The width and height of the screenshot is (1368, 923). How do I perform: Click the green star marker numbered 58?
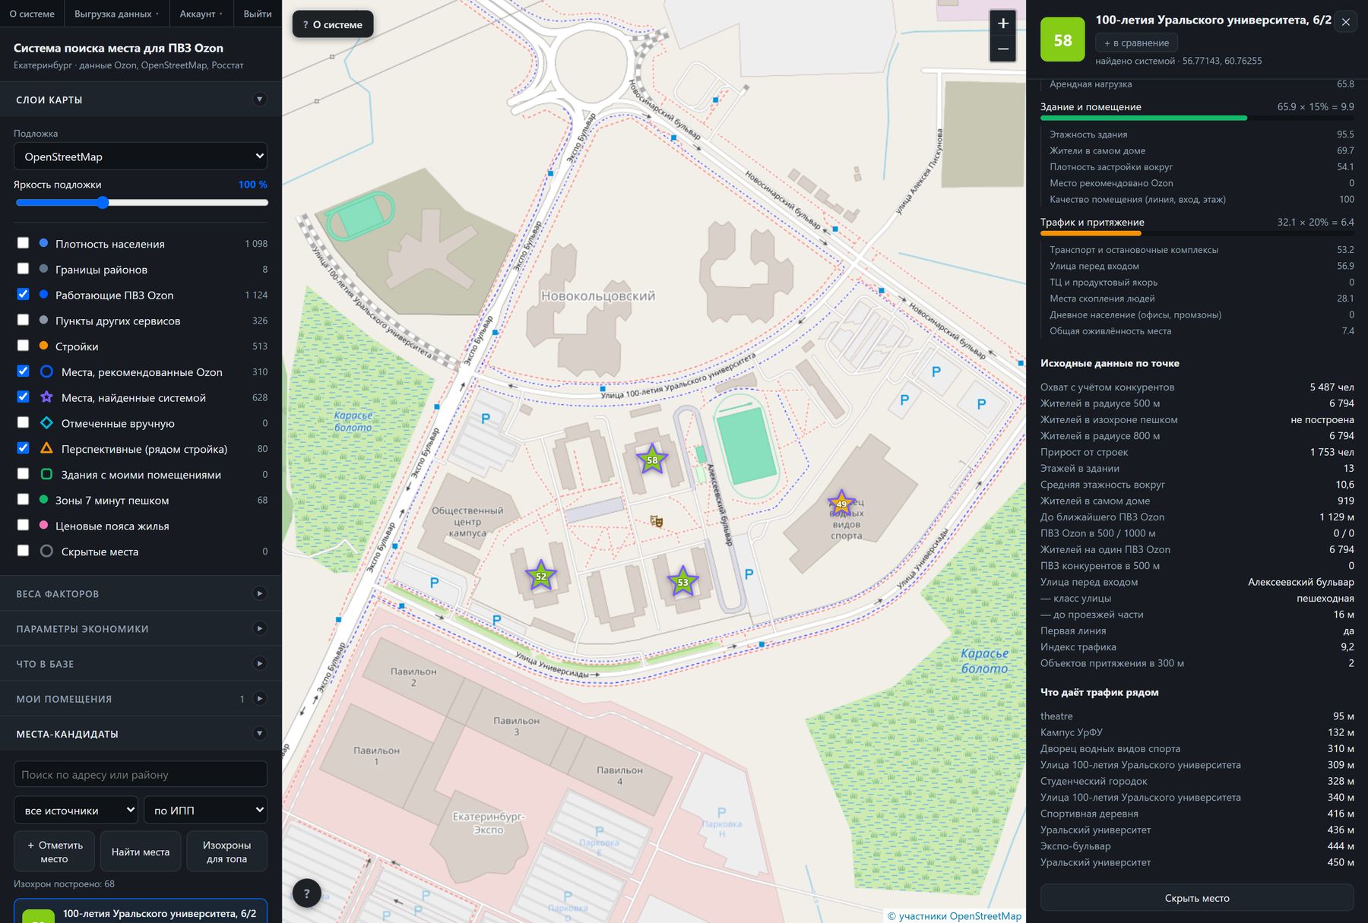point(652,460)
